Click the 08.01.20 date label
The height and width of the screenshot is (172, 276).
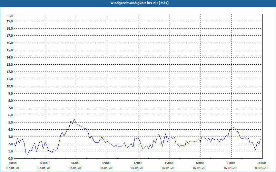[261, 168]
